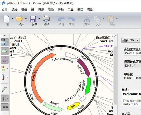This screenshot has width=141, height=115.
Task: Click the Eco53kI enzyme label
Action: tap(103, 38)
